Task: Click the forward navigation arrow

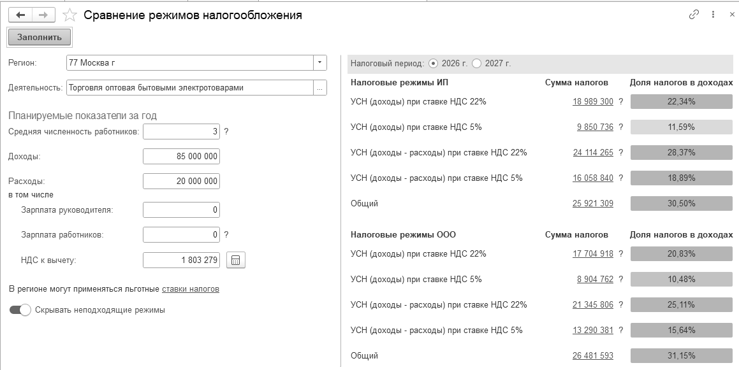Action: click(x=43, y=15)
